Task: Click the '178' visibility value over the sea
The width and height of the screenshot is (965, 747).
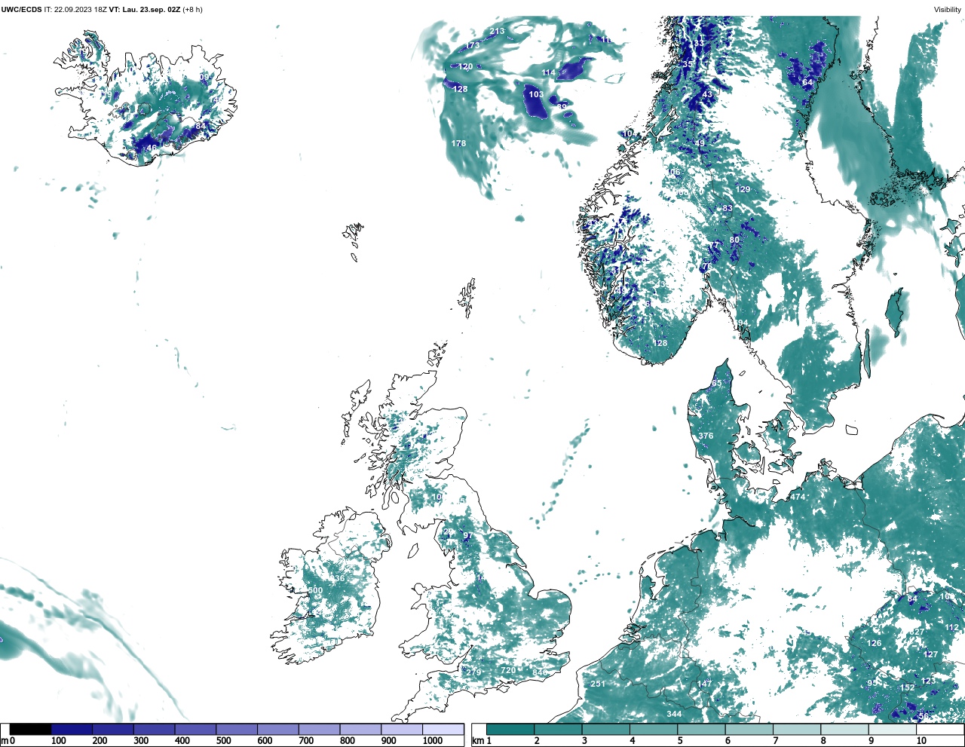Action: [x=458, y=144]
